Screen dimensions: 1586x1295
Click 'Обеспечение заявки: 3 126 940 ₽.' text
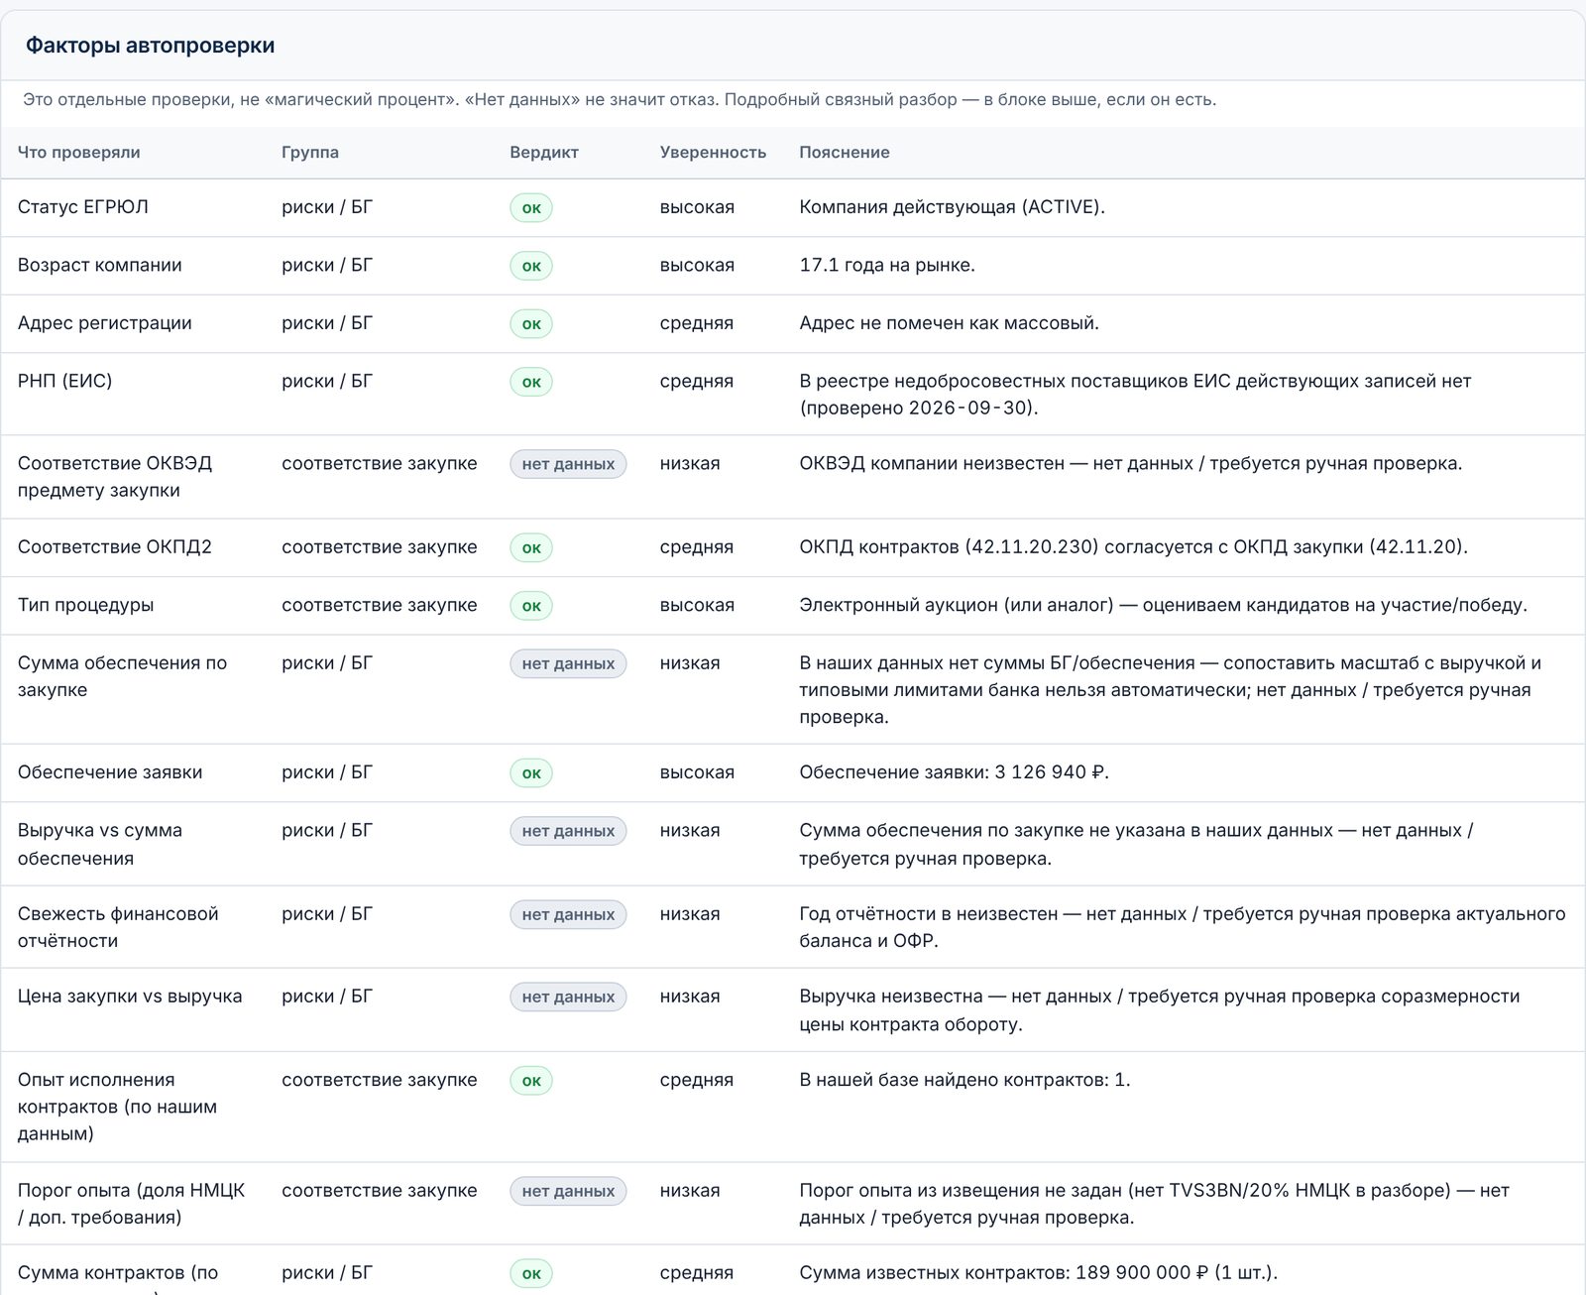pos(954,772)
